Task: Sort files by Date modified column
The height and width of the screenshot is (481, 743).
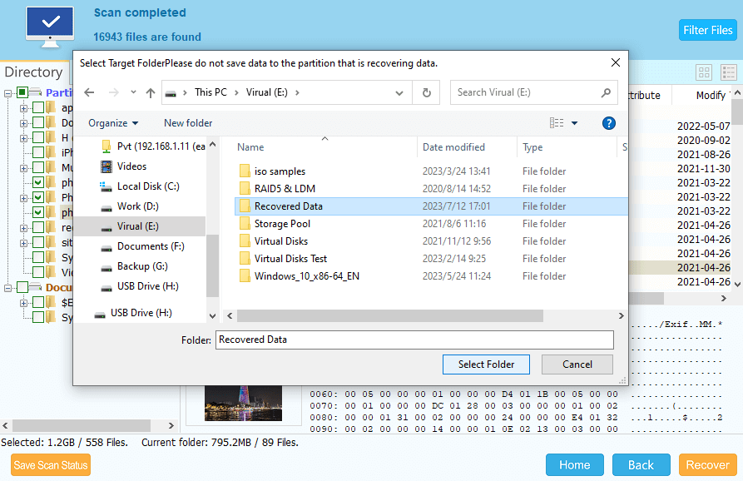Action: click(453, 147)
